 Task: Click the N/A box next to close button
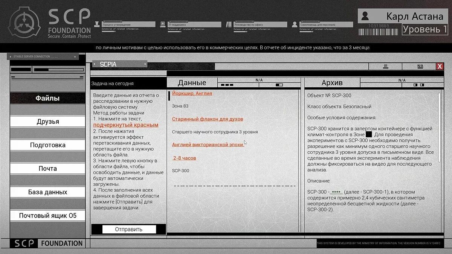click(x=420, y=66)
